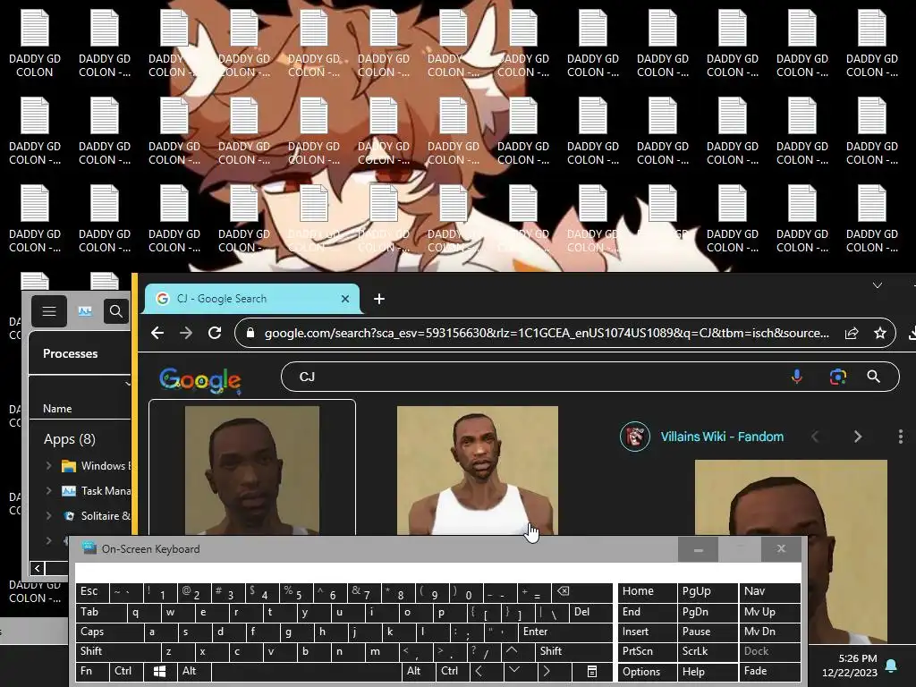Toggle left Ctrl on On-Screen Keyboard
916x687 pixels.
click(126, 671)
